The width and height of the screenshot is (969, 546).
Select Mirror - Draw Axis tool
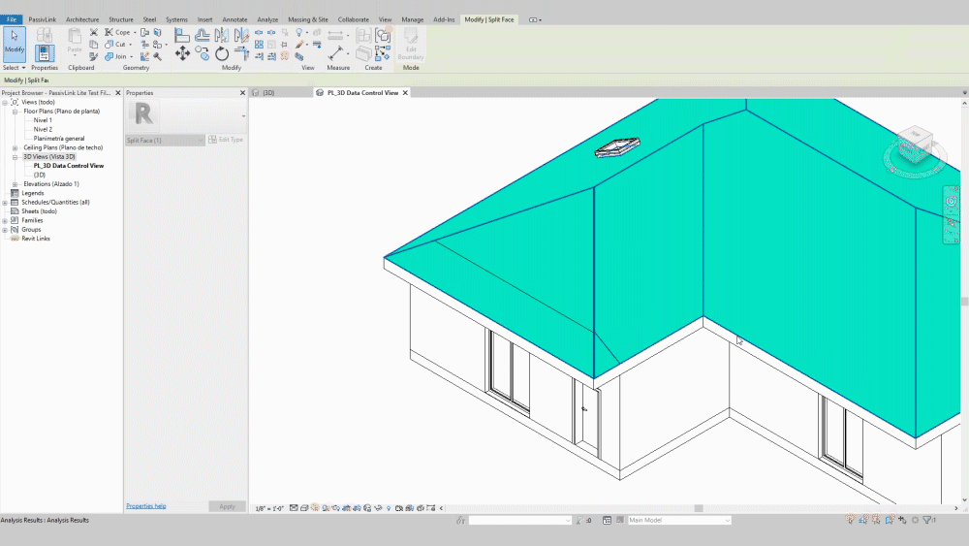pos(241,35)
